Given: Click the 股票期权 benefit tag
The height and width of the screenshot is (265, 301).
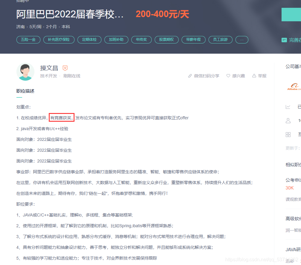Looking at the screenshot, I should pos(166,40).
